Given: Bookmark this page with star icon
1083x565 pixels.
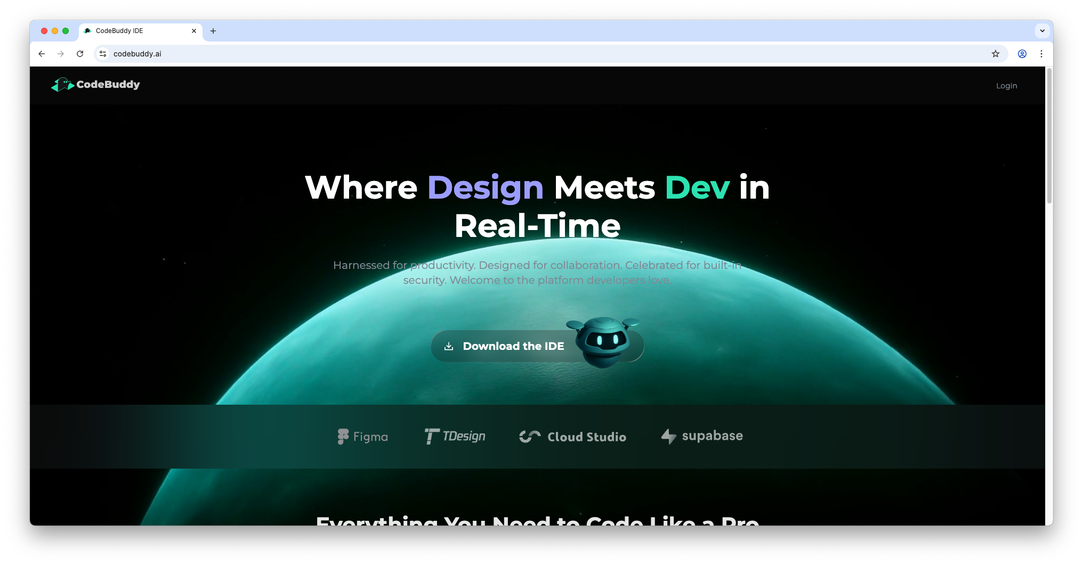Looking at the screenshot, I should [x=995, y=54].
